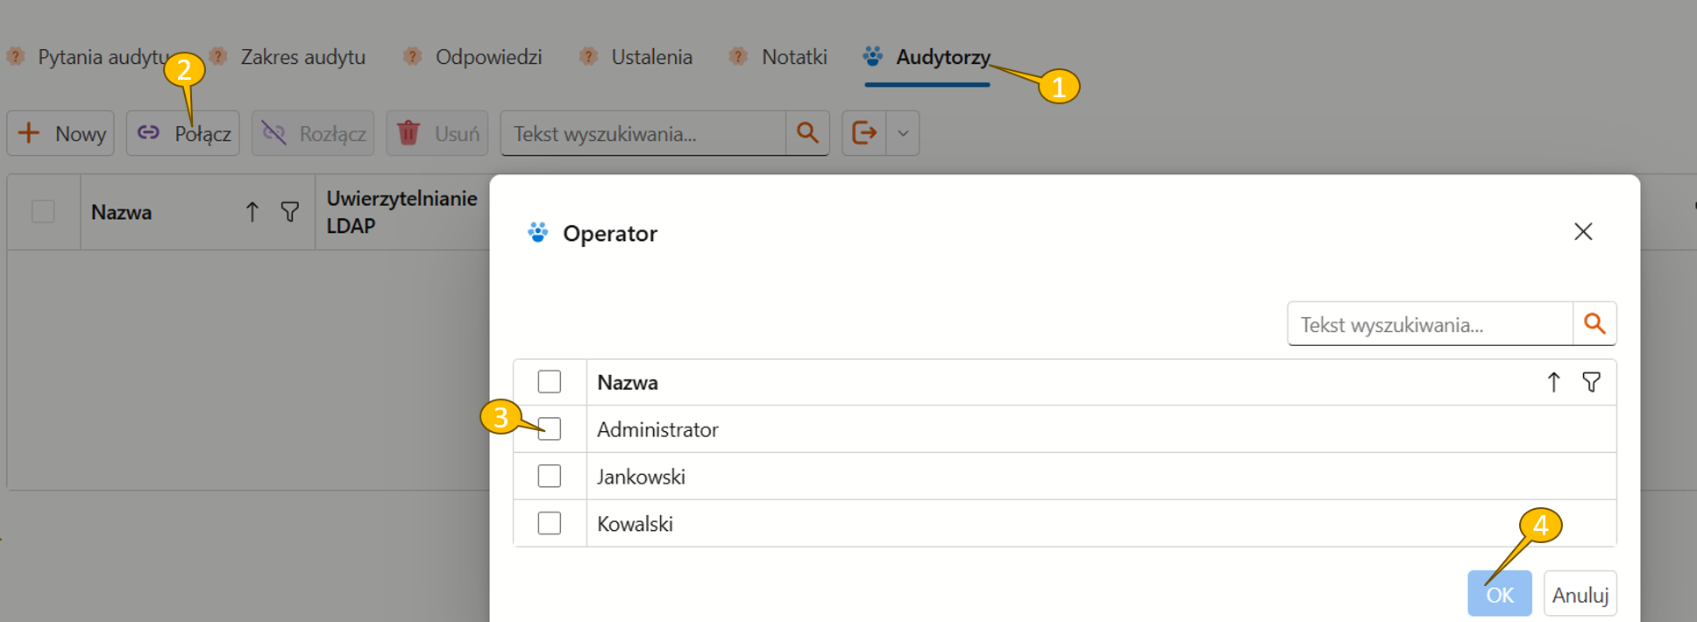Select the Kowalski row text
Image resolution: width=1697 pixels, height=622 pixels.
(635, 524)
